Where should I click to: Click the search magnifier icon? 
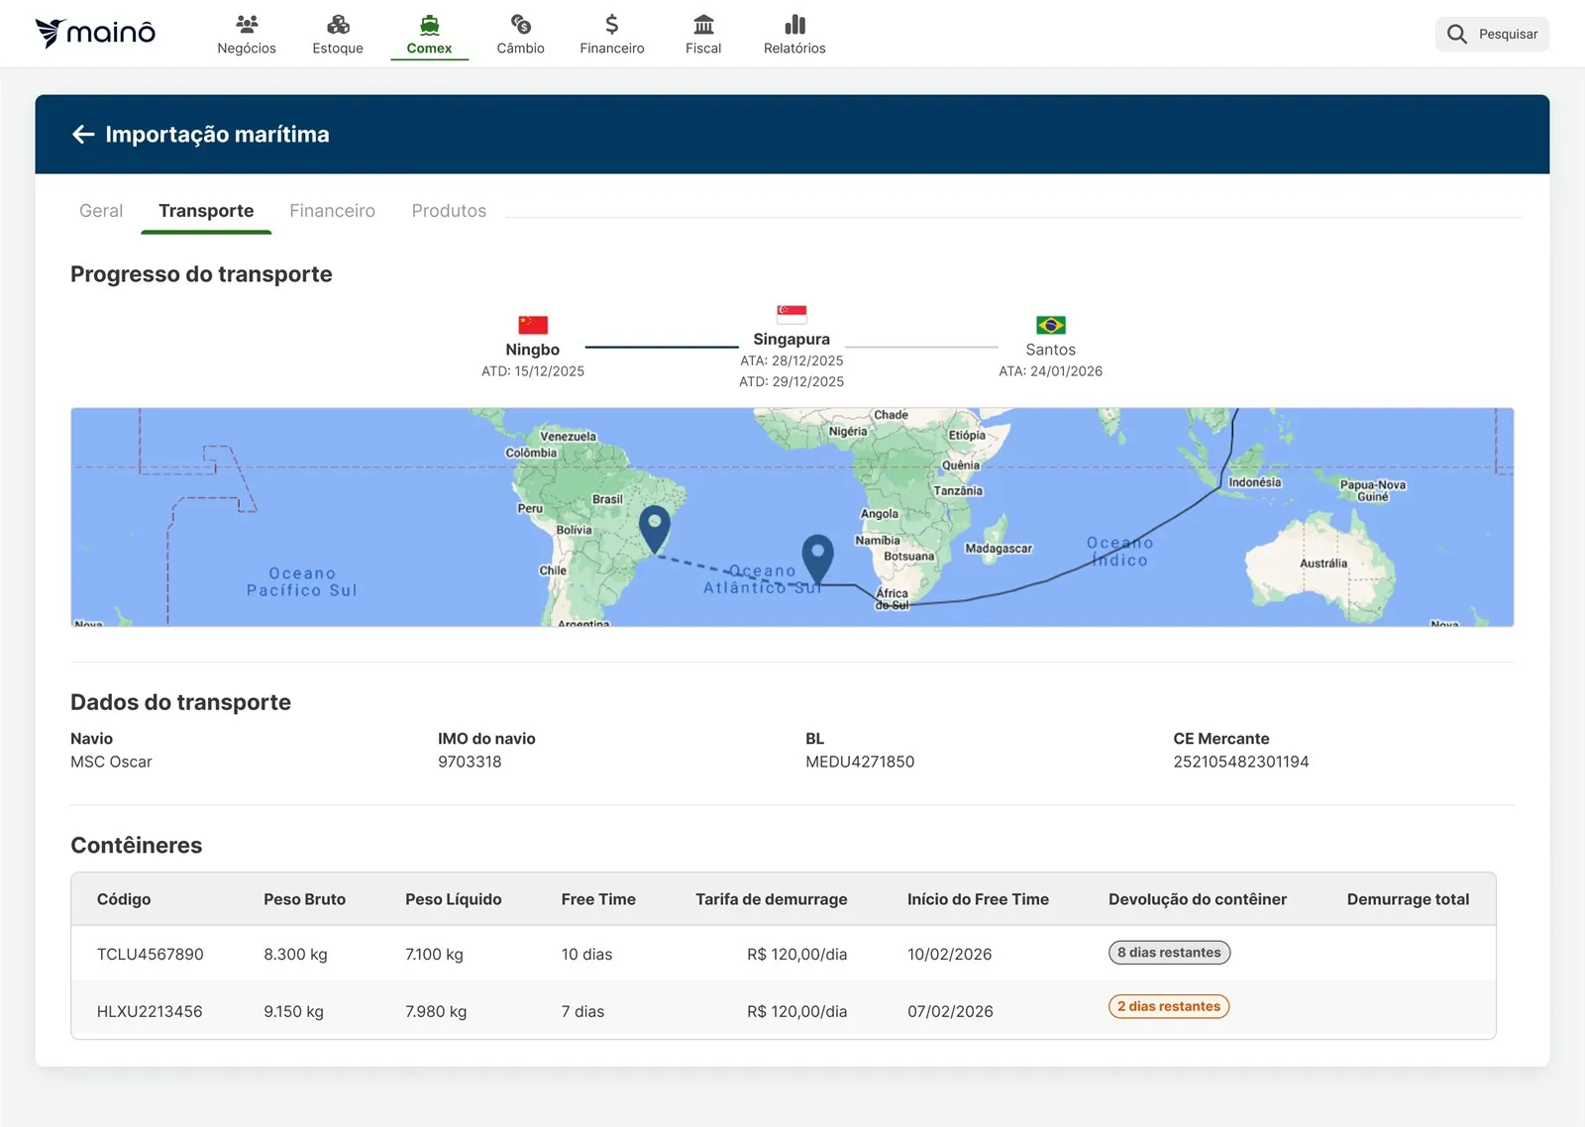click(x=1456, y=34)
